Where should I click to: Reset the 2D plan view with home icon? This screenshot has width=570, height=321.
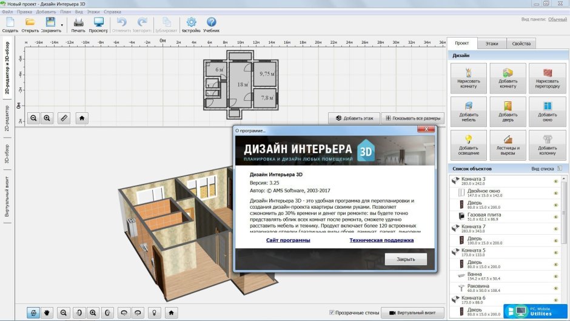(x=82, y=118)
